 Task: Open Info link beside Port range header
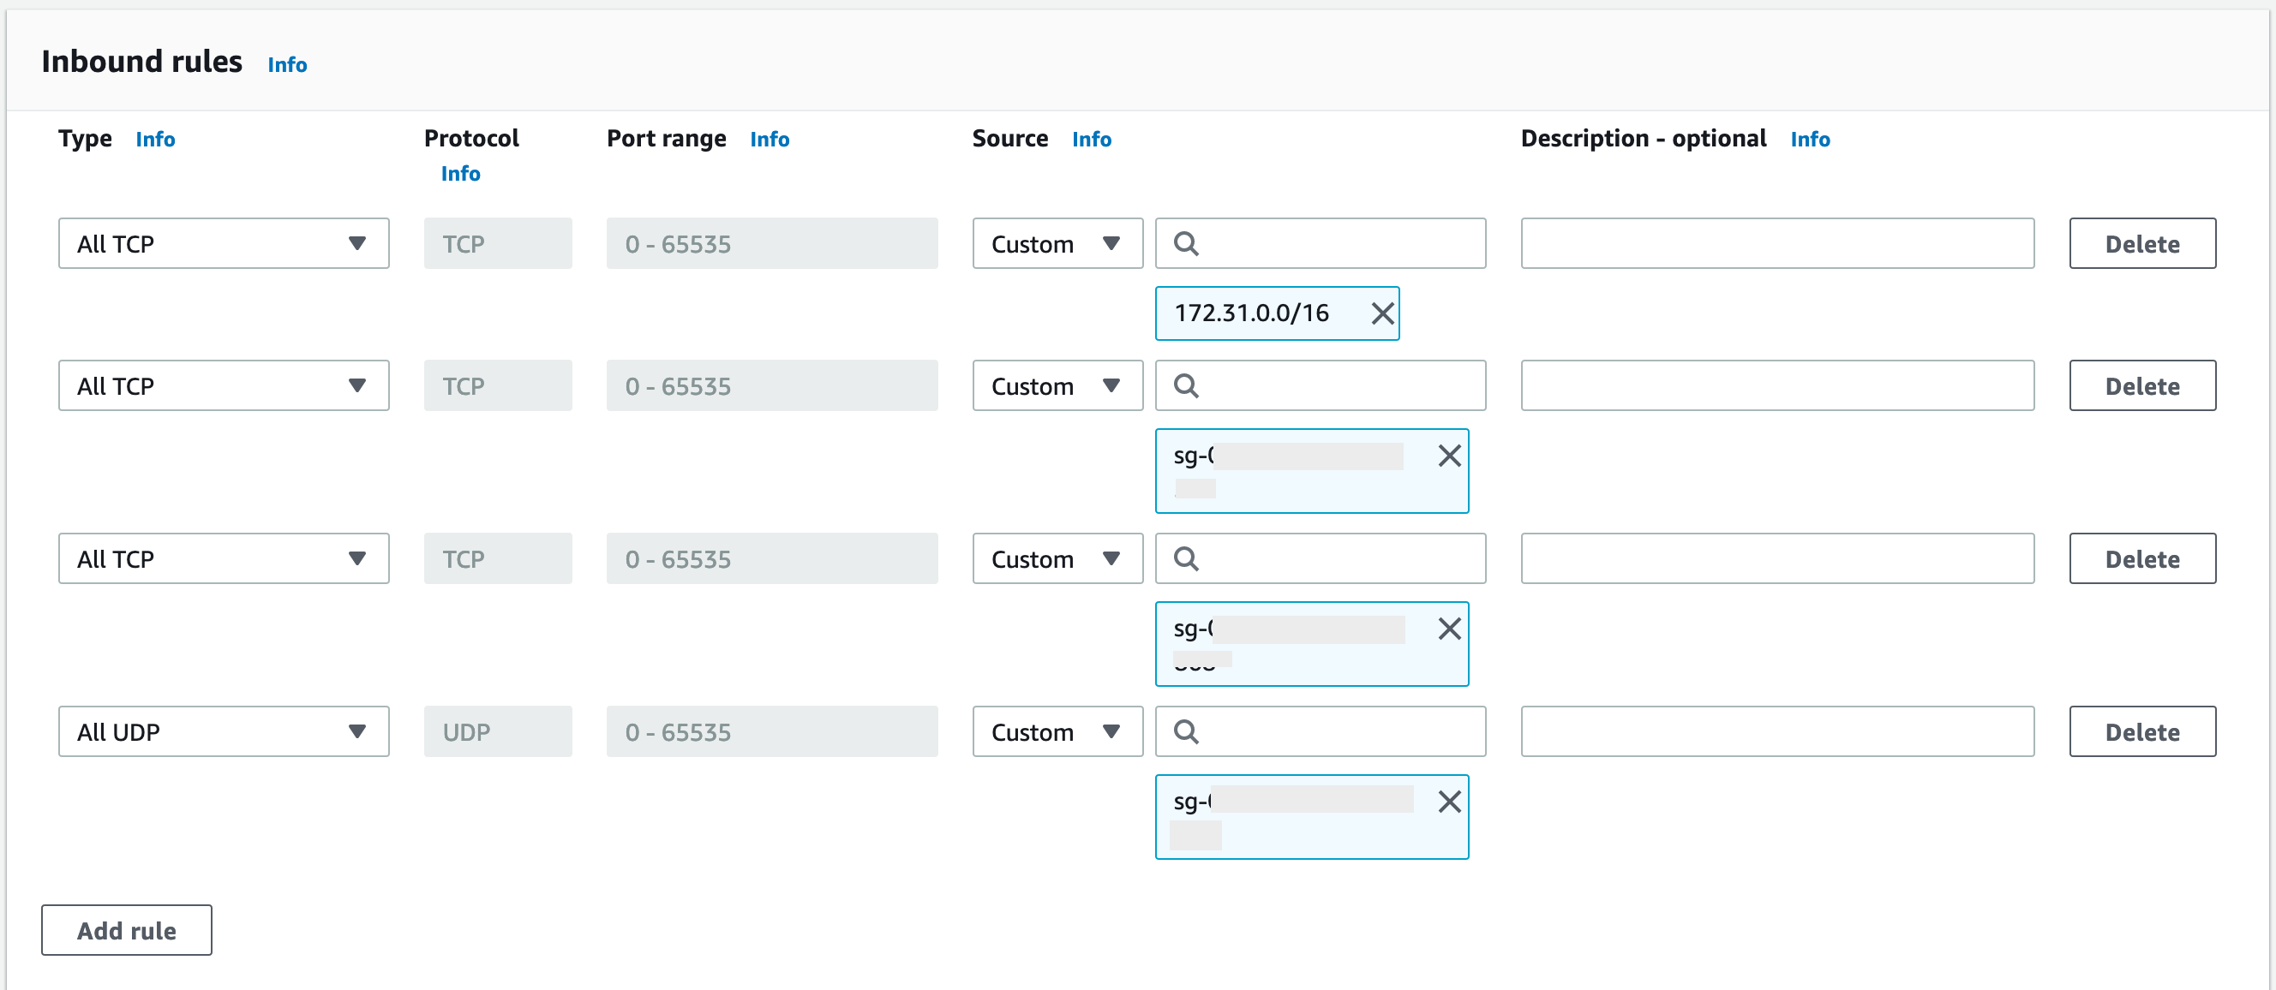(x=769, y=140)
